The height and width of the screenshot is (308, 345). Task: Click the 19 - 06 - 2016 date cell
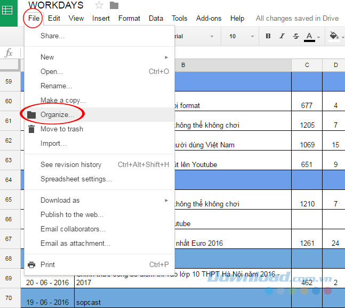point(47,298)
